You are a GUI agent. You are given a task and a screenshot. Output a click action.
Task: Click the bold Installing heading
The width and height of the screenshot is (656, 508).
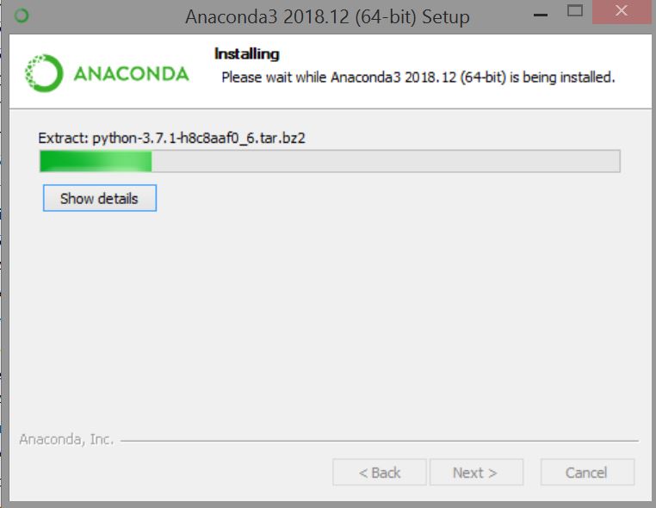point(247,53)
